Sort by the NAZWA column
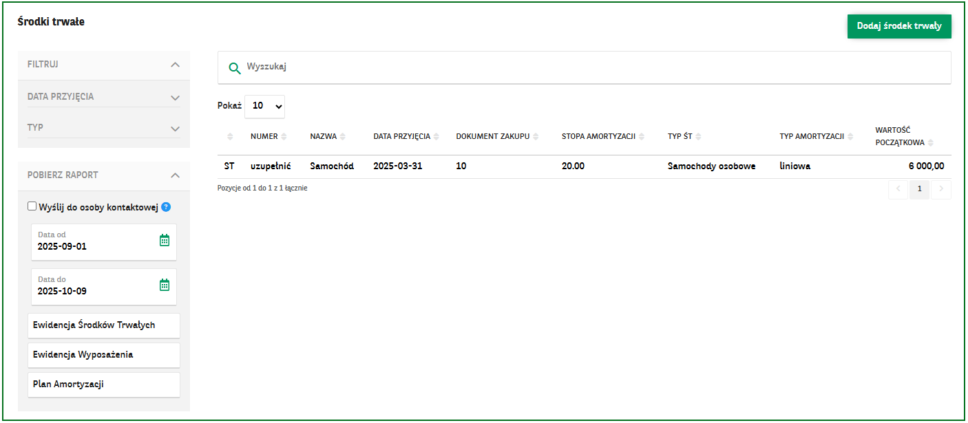Image resolution: width=968 pixels, height=423 pixels. click(x=328, y=136)
